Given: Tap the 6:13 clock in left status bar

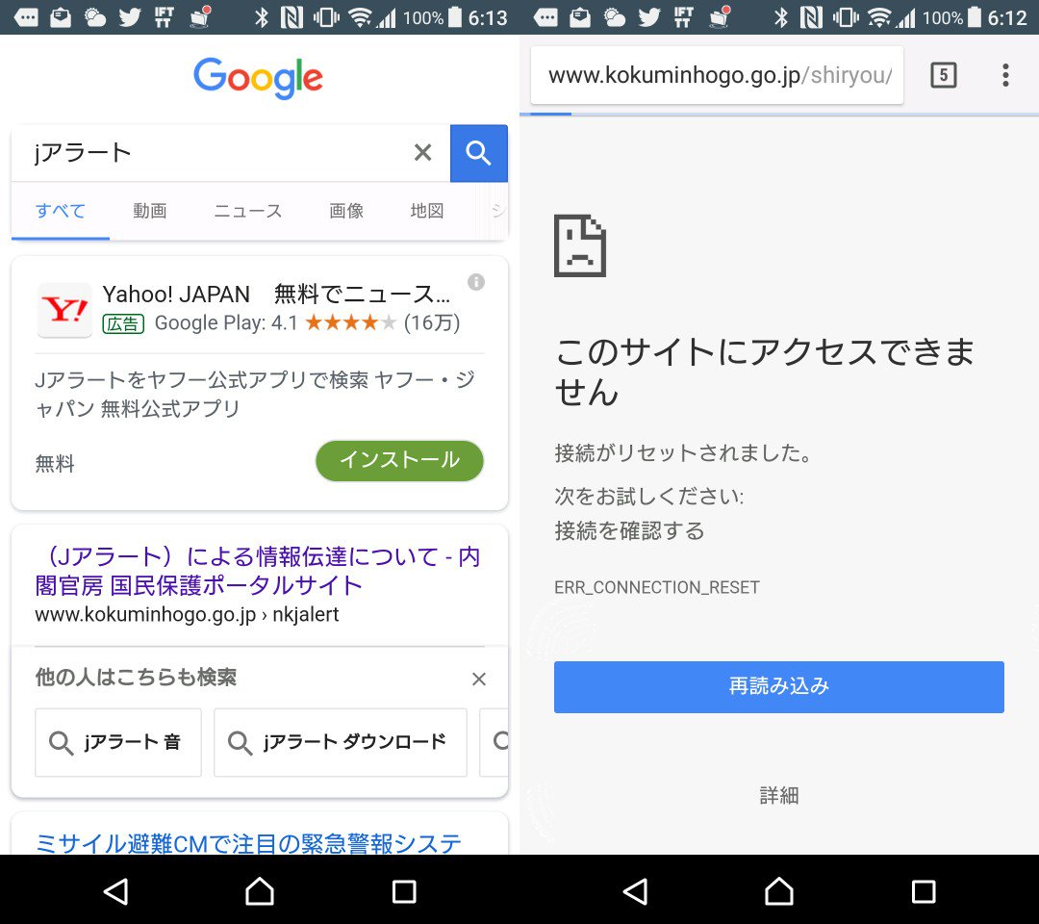Looking at the screenshot, I should 488,17.
